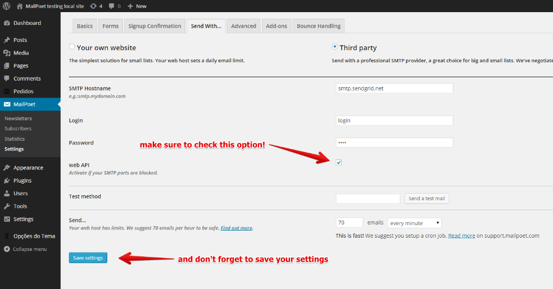
Task: Click the Opções do Tema icon
Action: coord(7,236)
